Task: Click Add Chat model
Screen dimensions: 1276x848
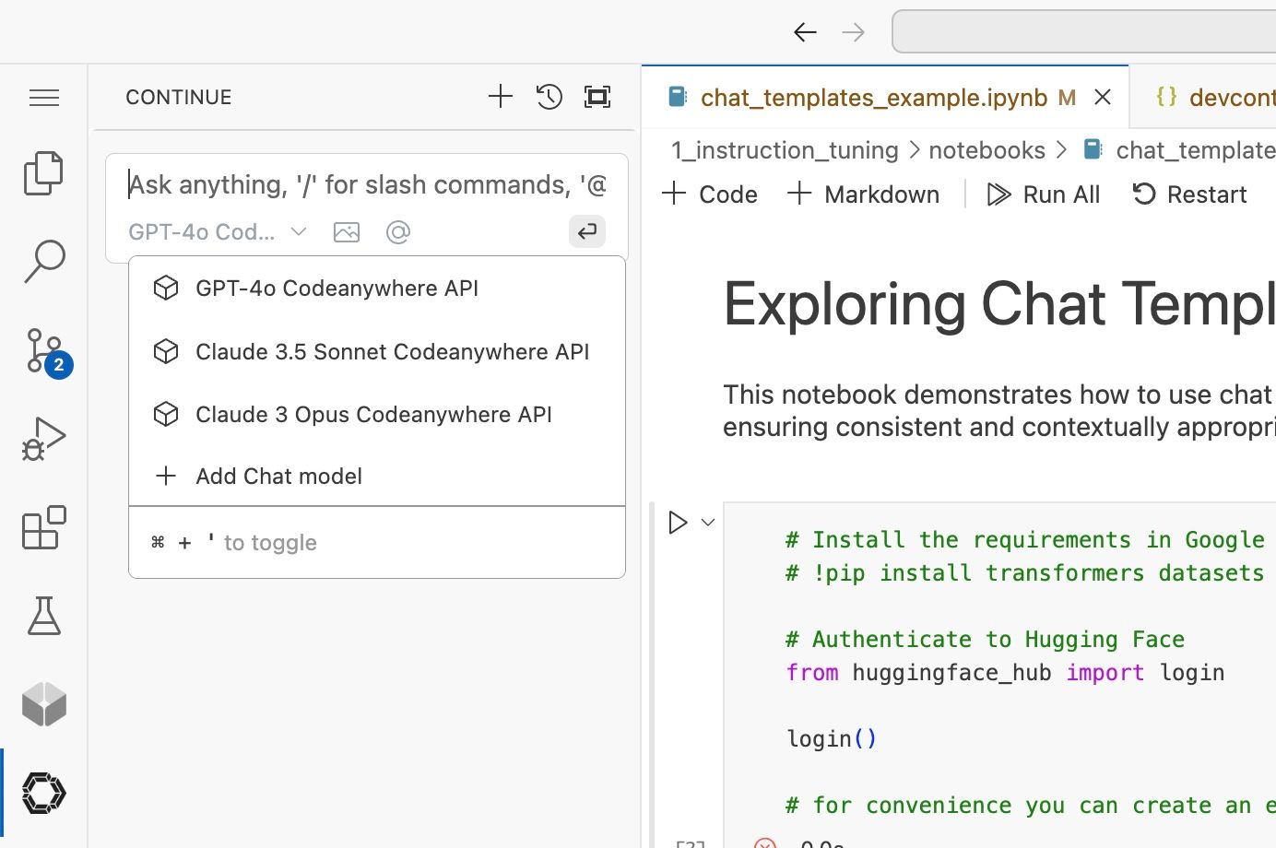Action: (x=278, y=476)
